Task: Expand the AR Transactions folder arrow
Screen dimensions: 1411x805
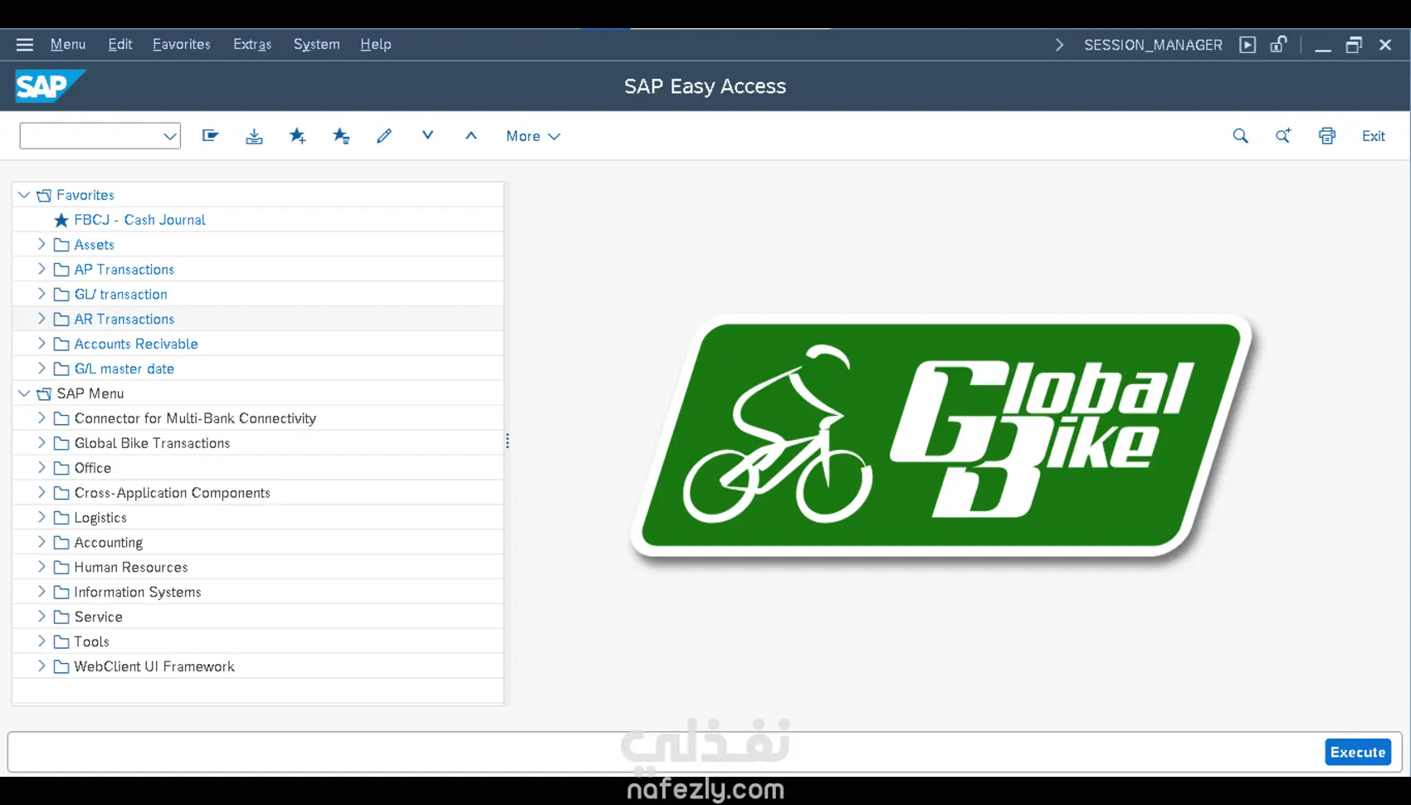Action: [41, 319]
